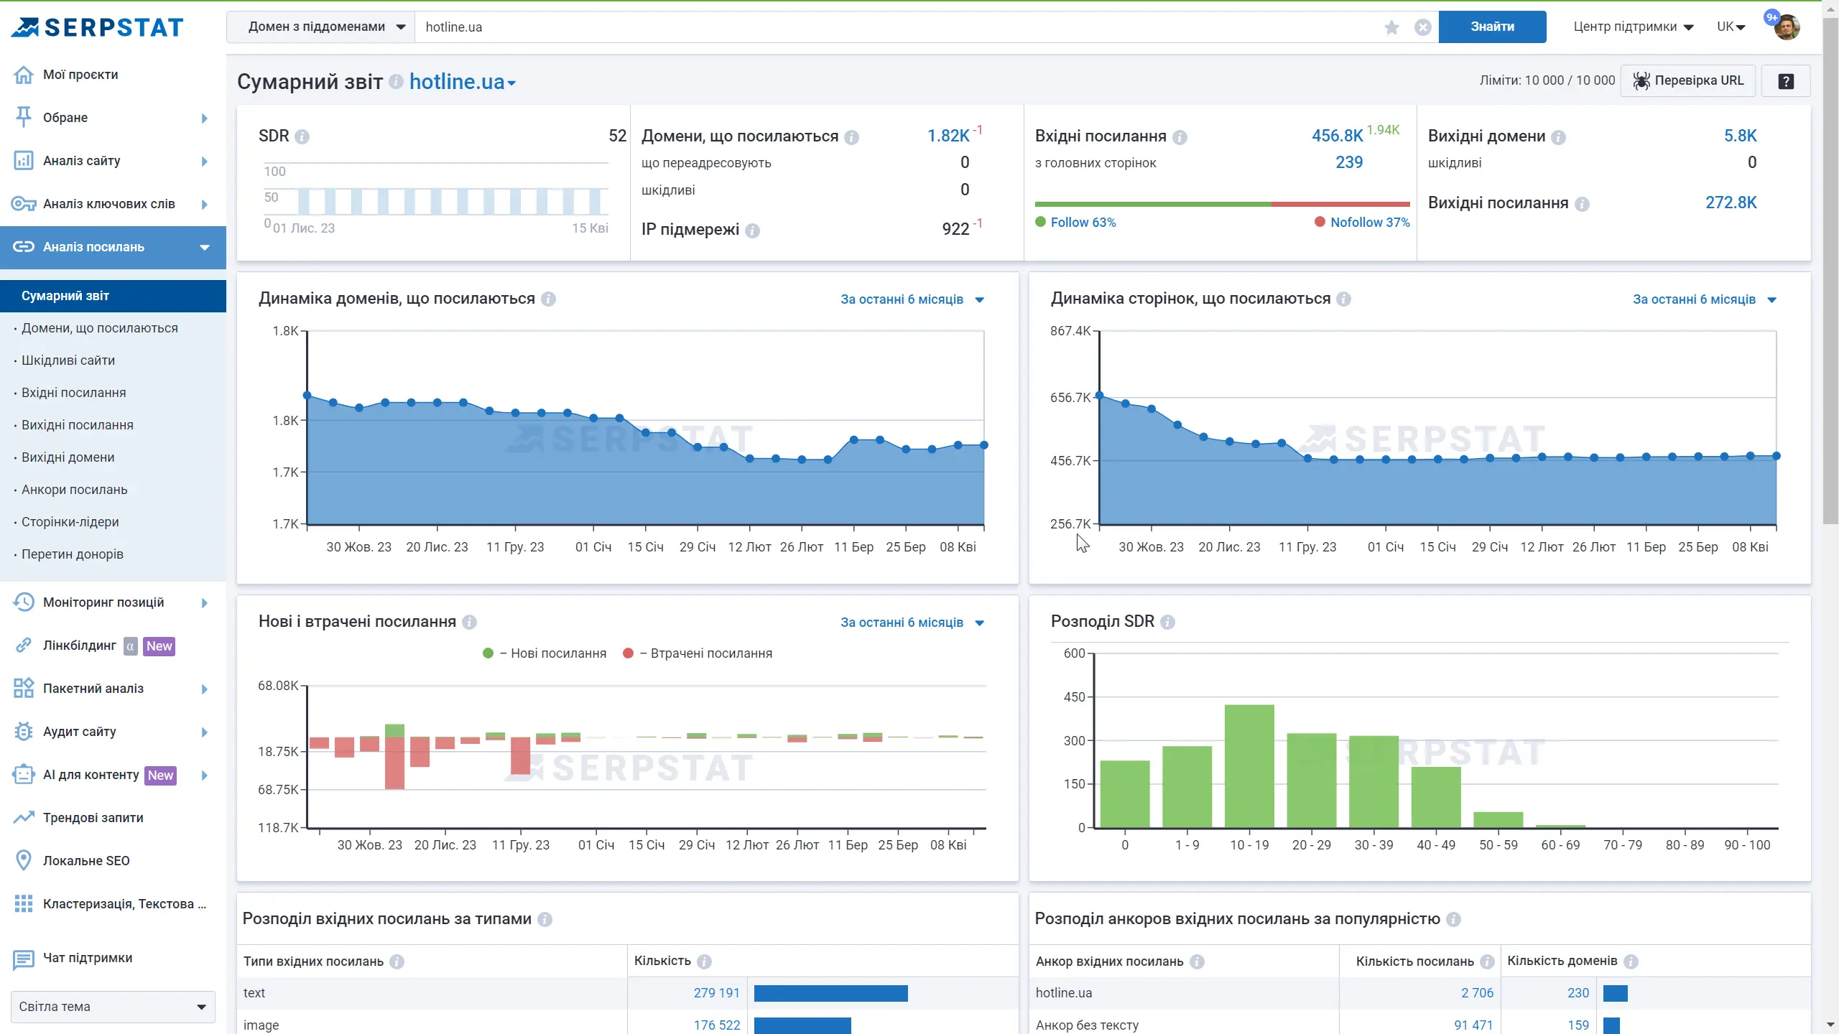This screenshot has width=1839, height=1034.
Task: Go to Вхідні посилання submenu item
Action: click(x=74, y=393)
